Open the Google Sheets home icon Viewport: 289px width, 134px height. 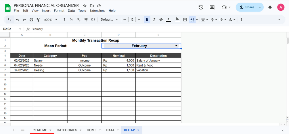point(7,8)
